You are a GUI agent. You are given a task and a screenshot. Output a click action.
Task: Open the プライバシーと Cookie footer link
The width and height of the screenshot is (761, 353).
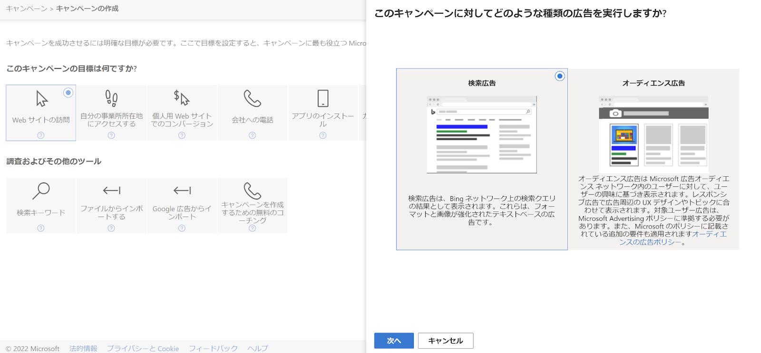[143, 348]
